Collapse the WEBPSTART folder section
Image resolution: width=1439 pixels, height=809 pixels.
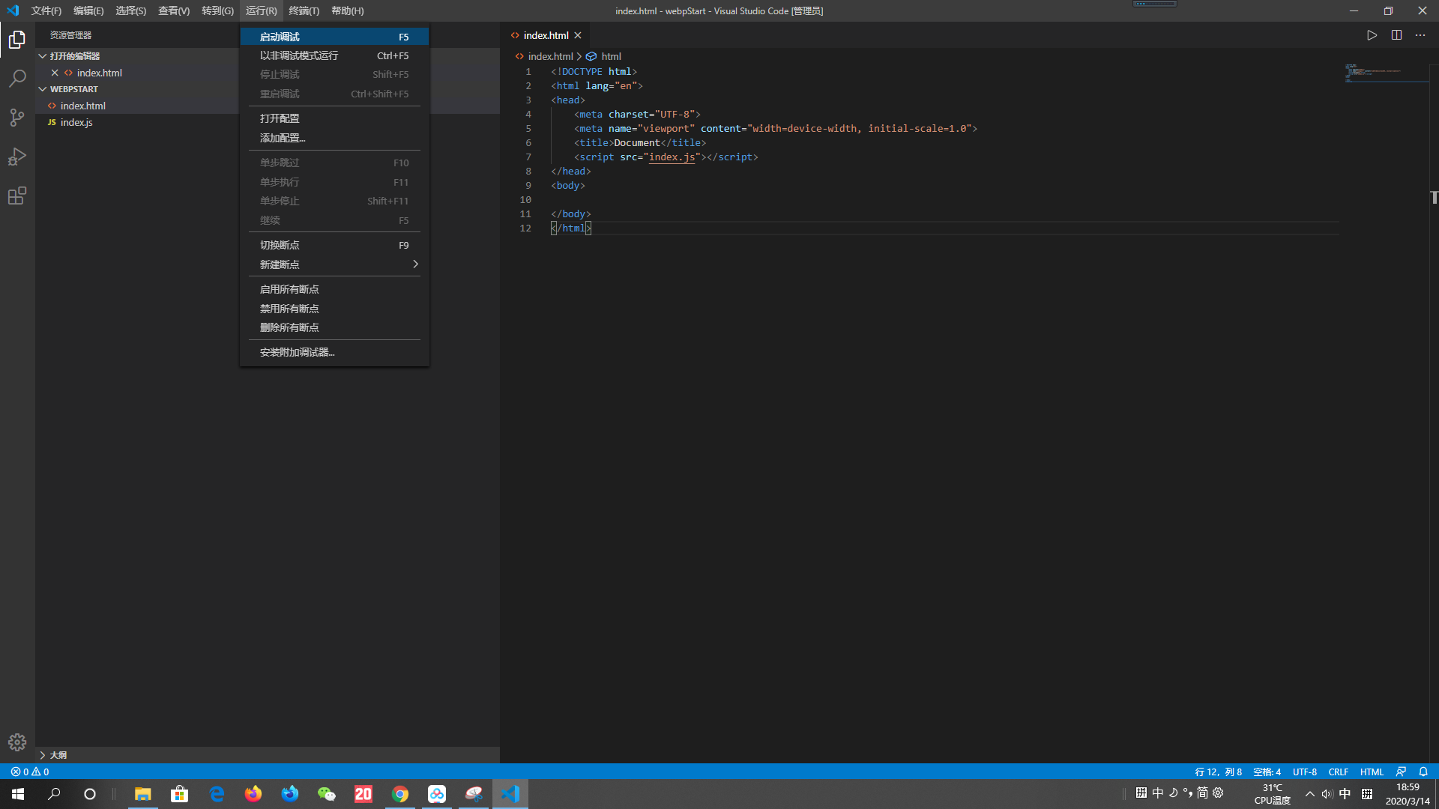point(73,89)
